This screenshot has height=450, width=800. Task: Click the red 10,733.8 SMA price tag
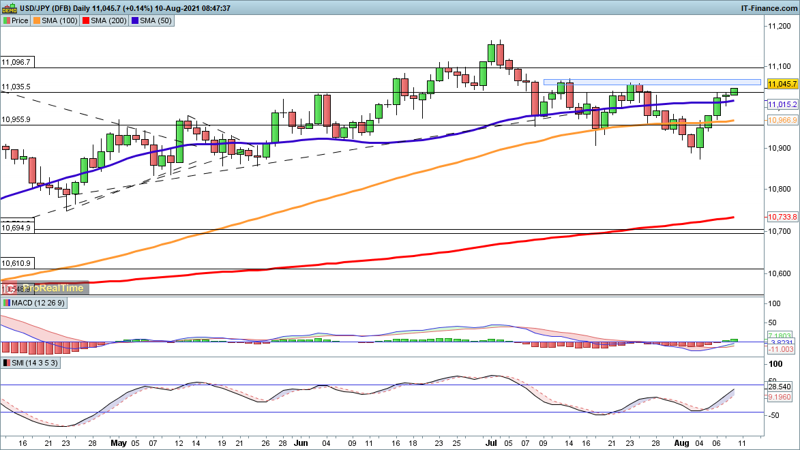[782, 217]
